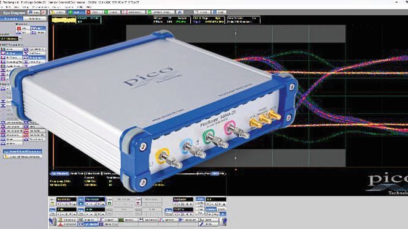Click the Single acquisition toolbar button
Screen dimensions: 408x229
coord(112,12)
